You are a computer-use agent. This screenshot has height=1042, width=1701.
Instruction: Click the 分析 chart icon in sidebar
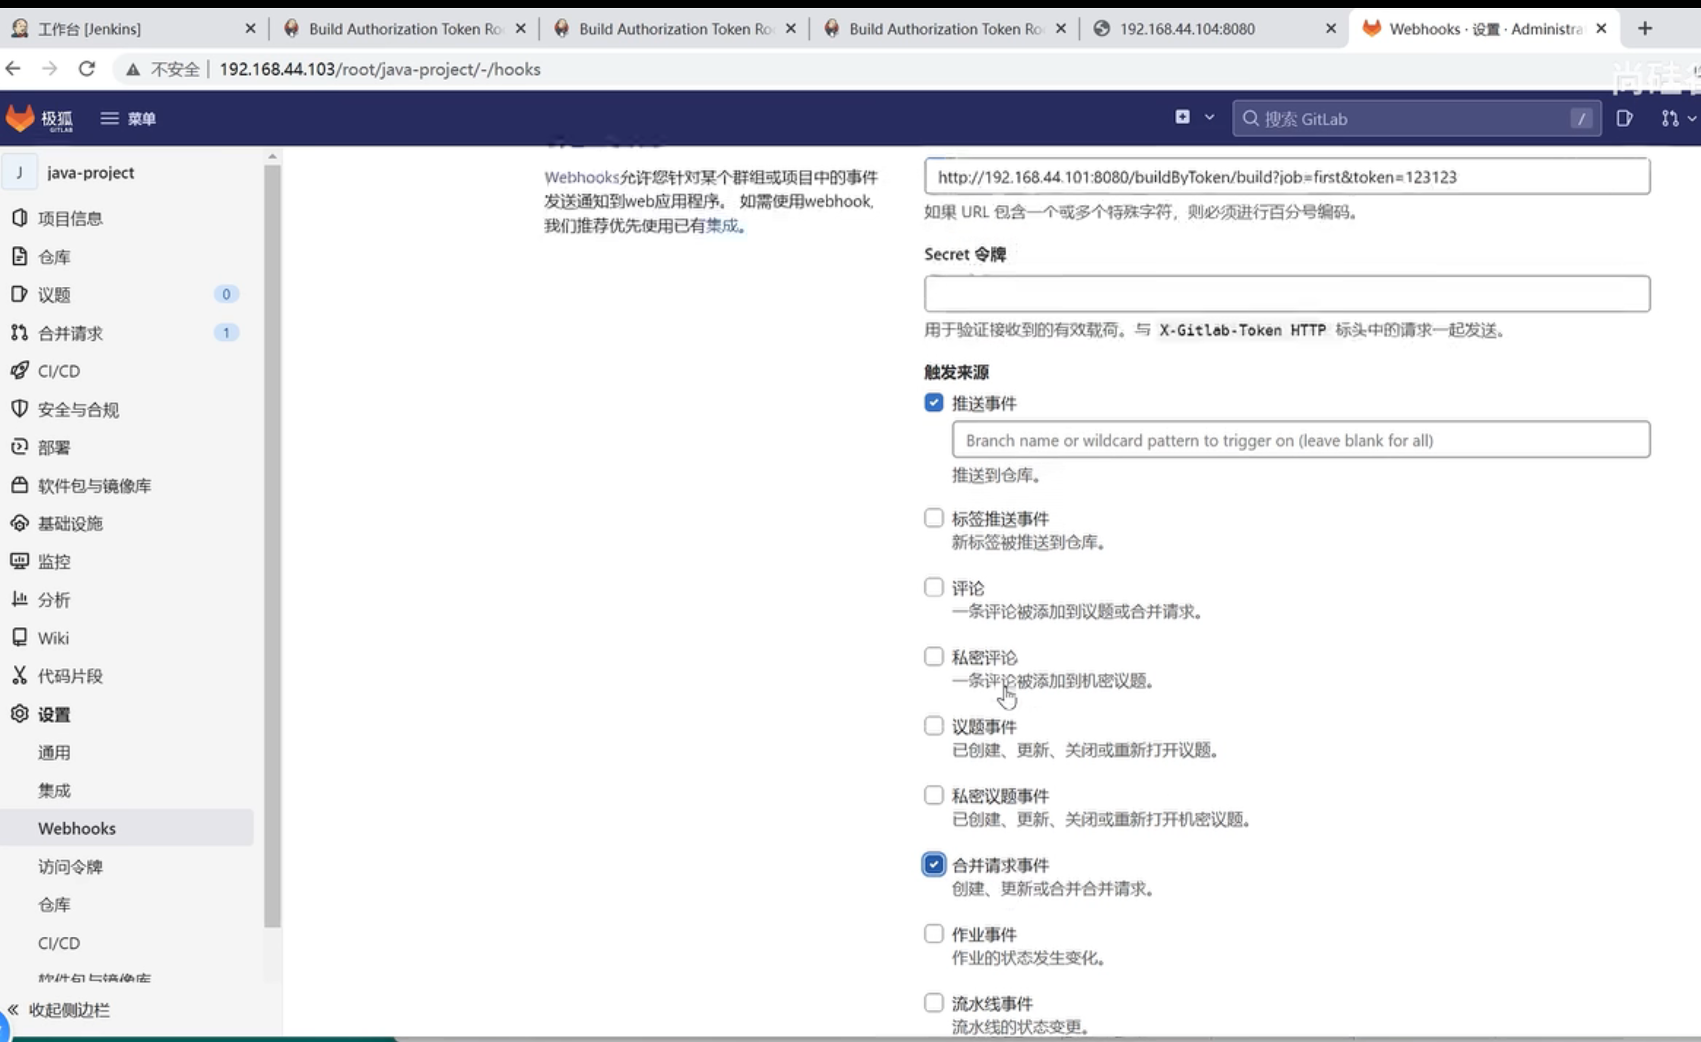[19, 599]
